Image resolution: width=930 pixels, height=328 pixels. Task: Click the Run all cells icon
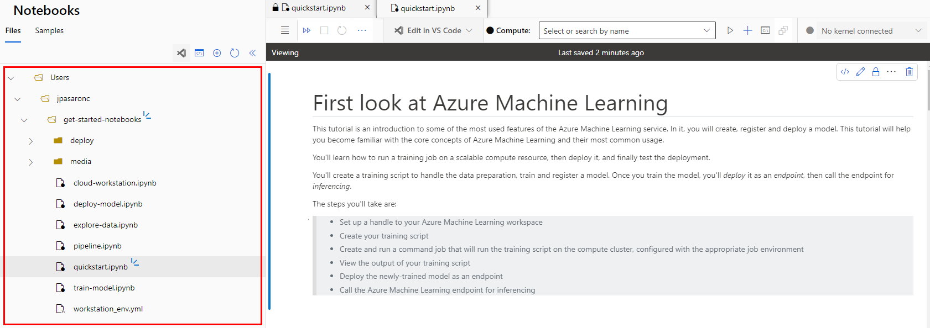pyautogui.click(x=306, y=30)
